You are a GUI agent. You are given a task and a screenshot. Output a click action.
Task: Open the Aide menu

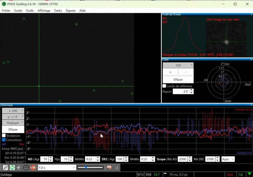pyautogui.click(x=82, y=11)
